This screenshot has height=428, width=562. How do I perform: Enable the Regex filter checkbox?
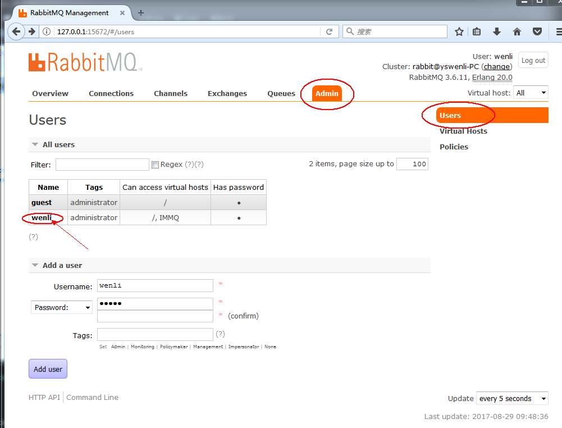pos(155,165)
